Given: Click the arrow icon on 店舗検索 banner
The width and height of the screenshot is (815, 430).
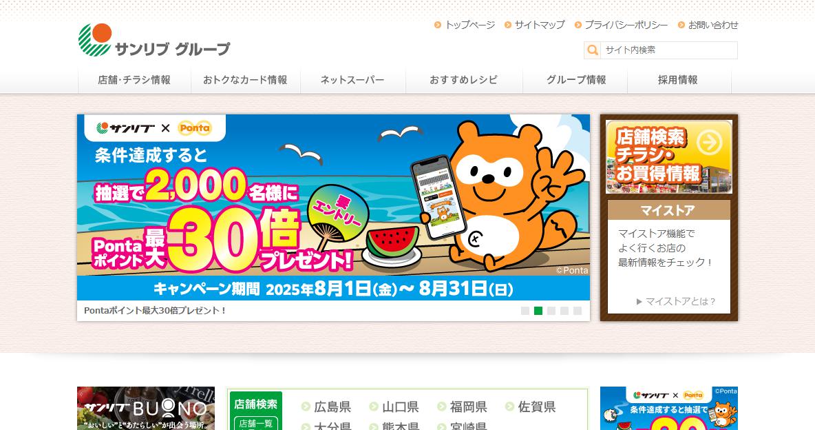Looking at the screenshot, I should (710, 141).
